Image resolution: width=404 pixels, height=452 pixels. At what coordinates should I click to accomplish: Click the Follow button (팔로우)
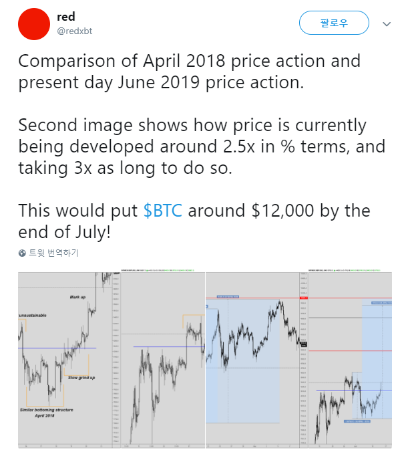click(334, 23)
